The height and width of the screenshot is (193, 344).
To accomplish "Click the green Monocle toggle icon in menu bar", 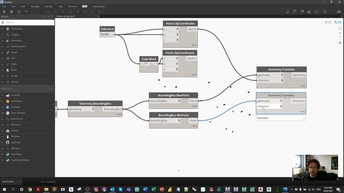I will click(x=85, y=6).
